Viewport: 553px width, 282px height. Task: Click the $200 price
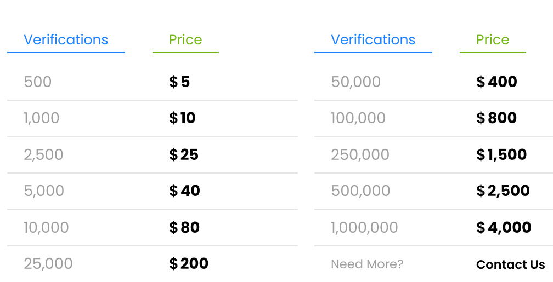189,264
